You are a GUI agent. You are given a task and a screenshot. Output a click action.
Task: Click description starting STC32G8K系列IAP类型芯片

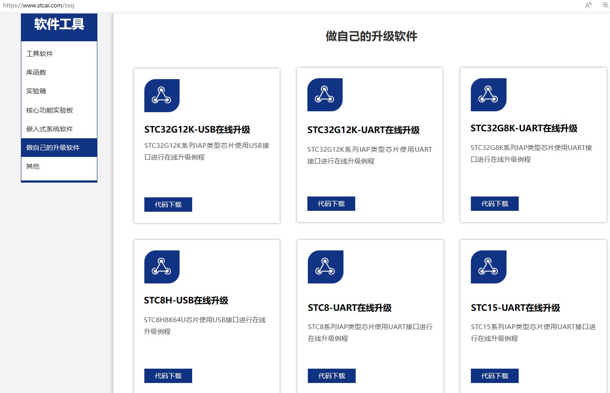[x=531, y=153]
